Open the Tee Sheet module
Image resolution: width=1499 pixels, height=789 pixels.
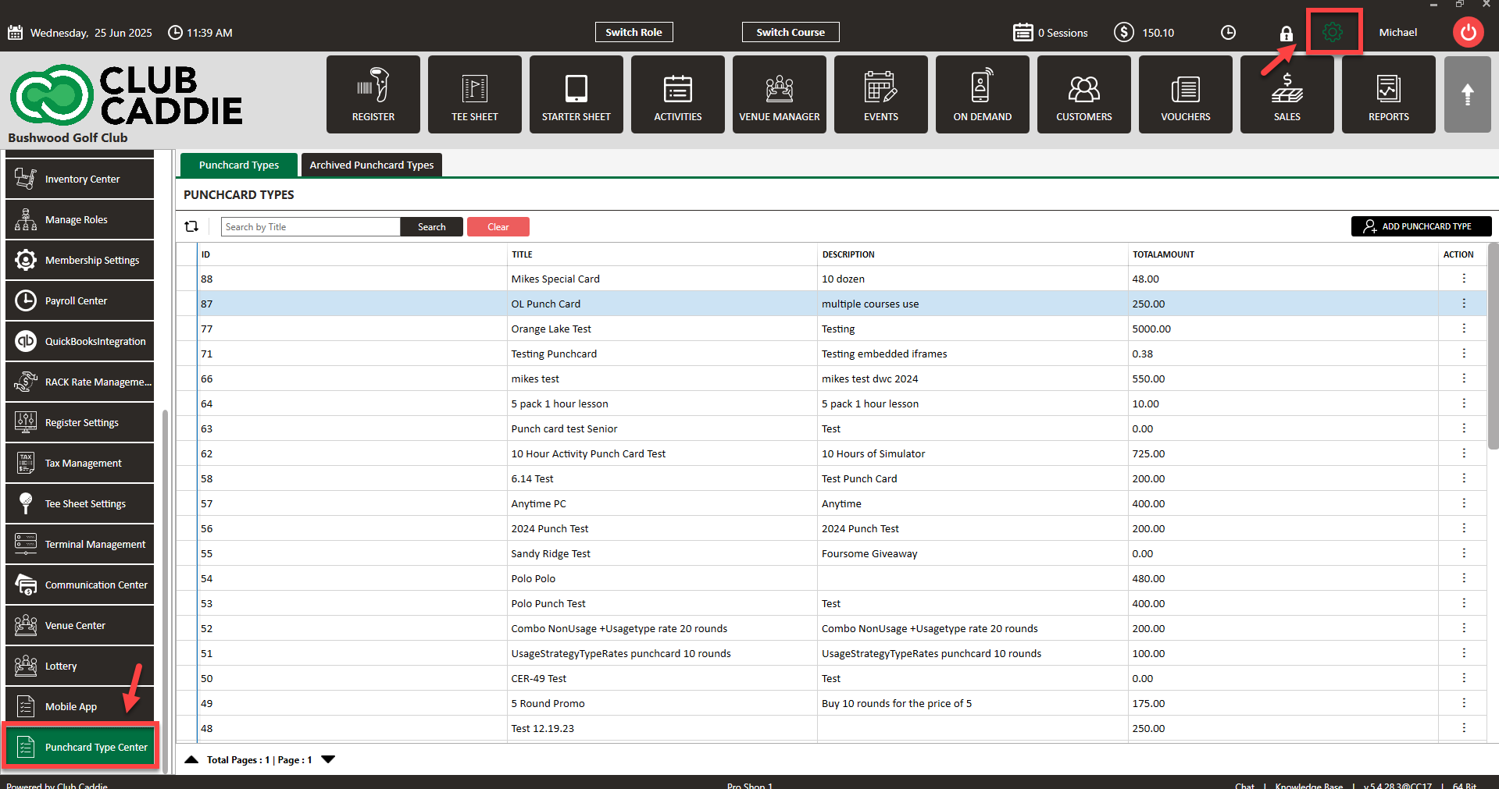click(x=475, y=94)
